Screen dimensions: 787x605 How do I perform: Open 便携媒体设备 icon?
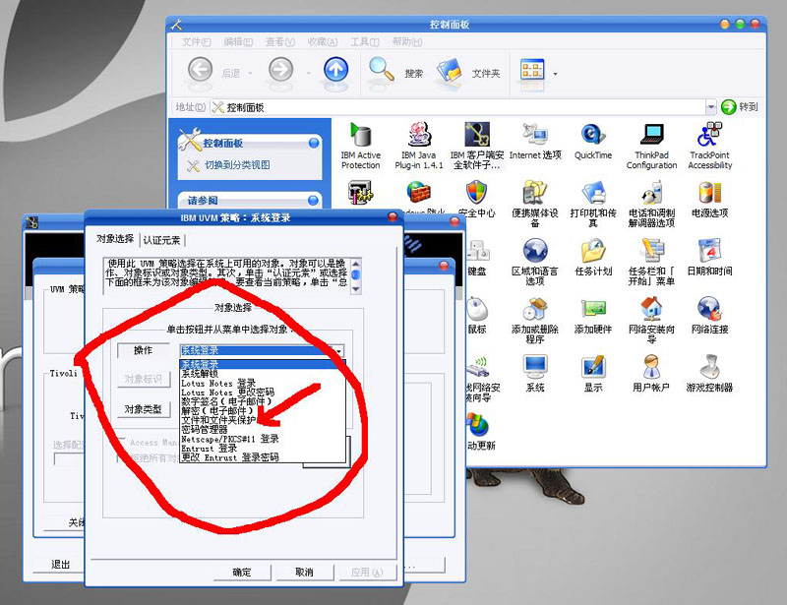coord(535,204)
